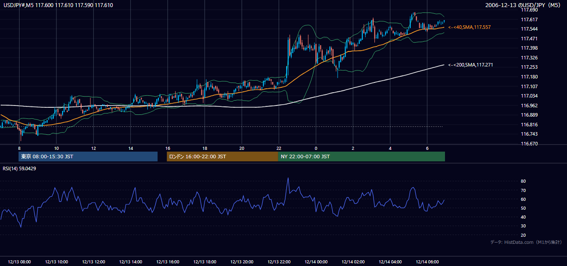Click price axis value 117.471

pyautogui.click(x=529, y=39)
